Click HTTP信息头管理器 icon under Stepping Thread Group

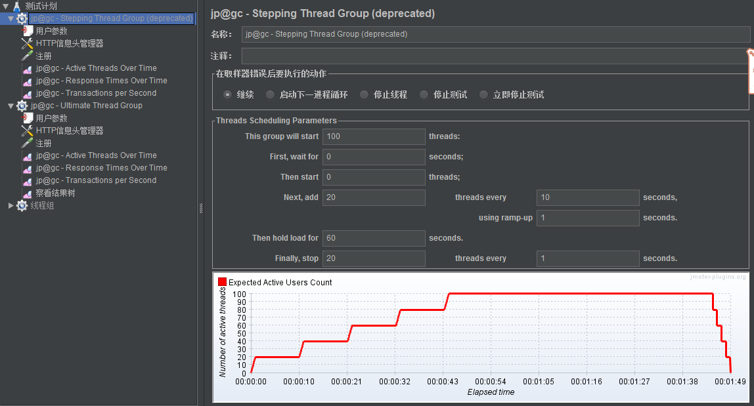[x=27, y=44]
